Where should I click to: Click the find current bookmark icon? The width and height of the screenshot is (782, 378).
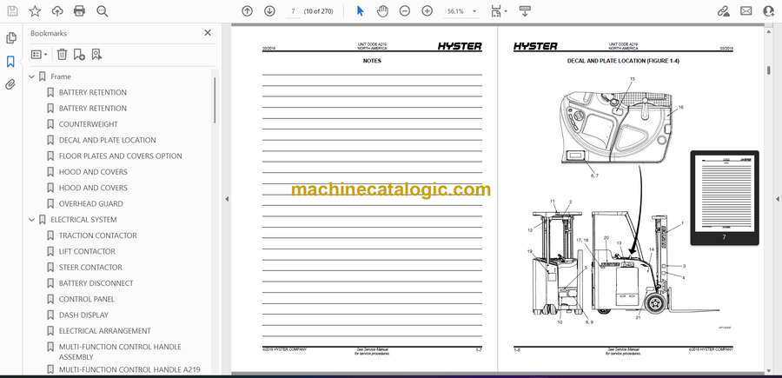(96, 55)
